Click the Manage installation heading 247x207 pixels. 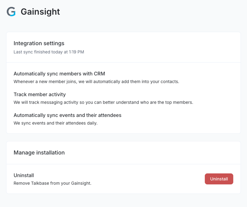[39, 153]
